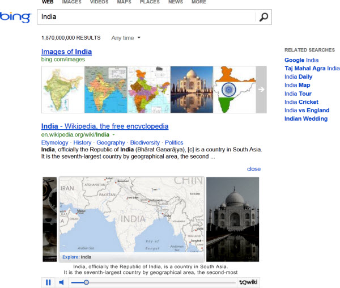Go to Geography section link

click(x=111, y=142)
